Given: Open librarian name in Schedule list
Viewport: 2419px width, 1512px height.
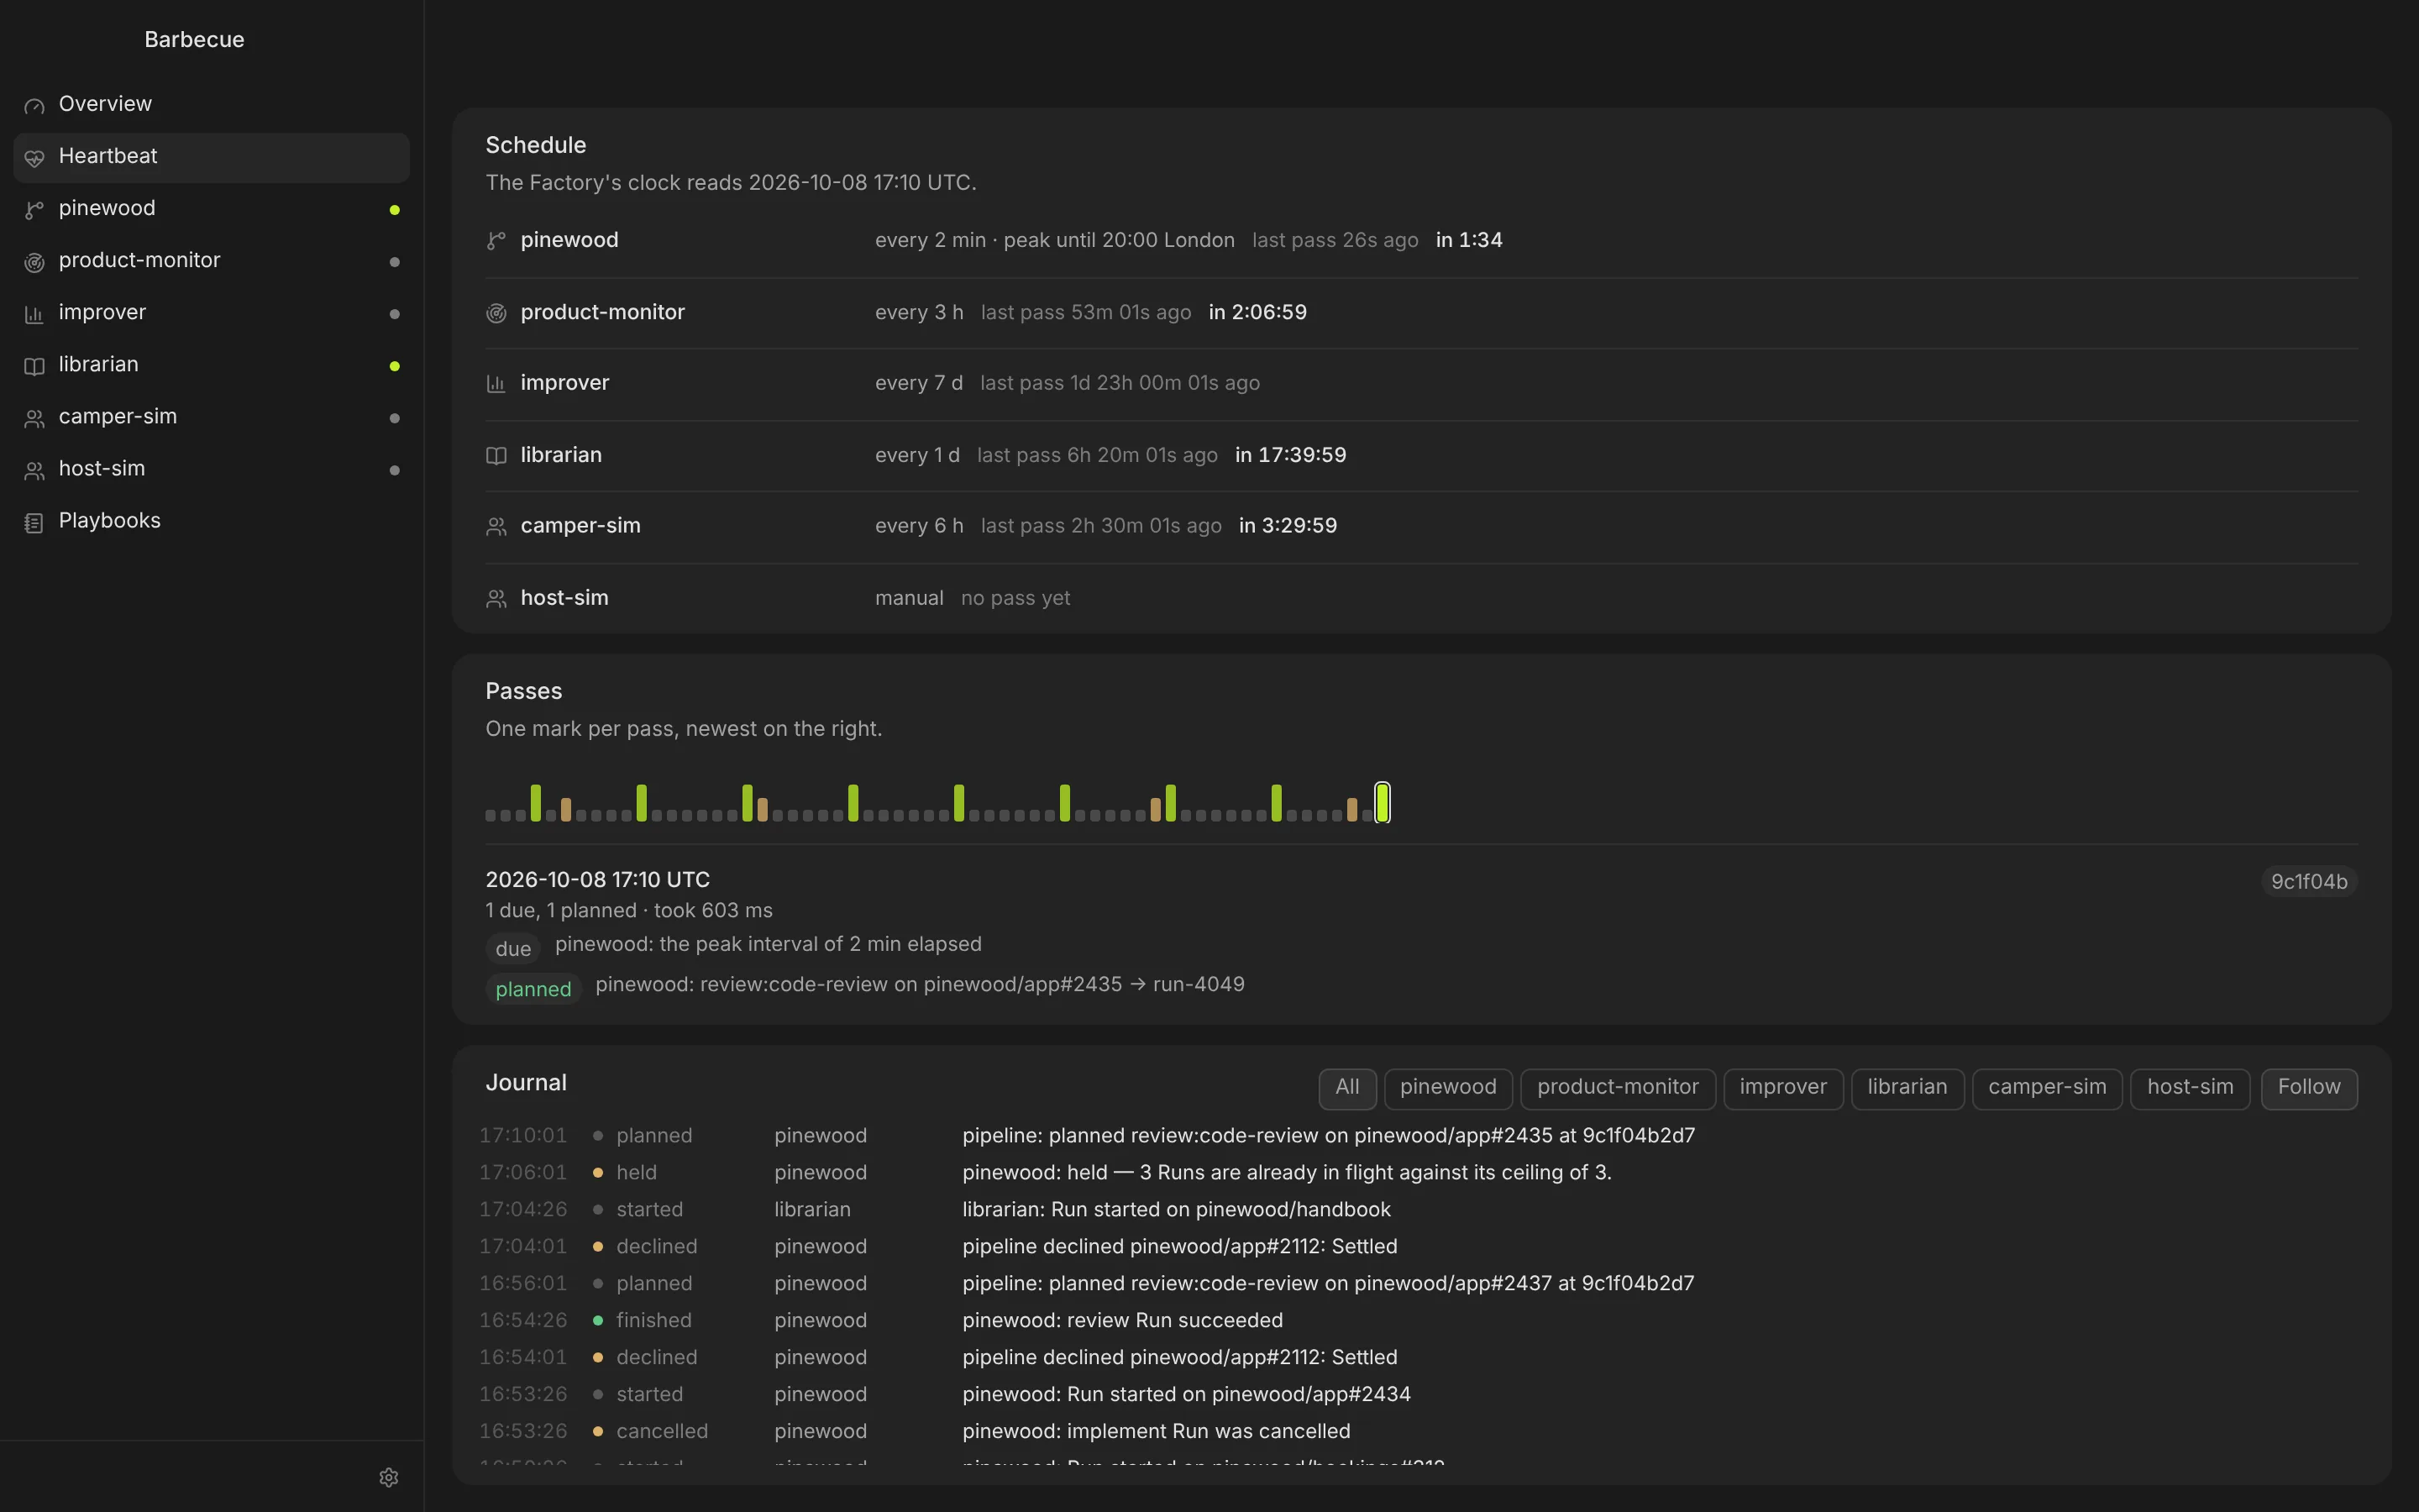Looking at the screenshot, I should coord(561,455).
